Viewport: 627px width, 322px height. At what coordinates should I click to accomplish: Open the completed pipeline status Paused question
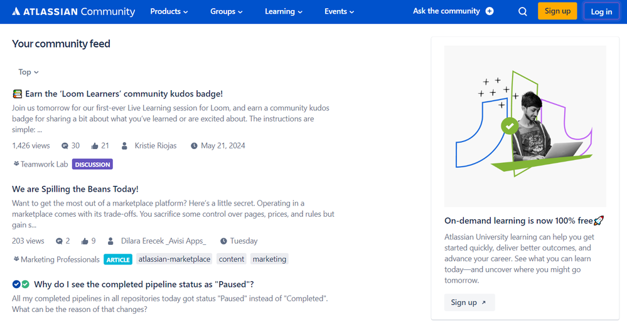(144, 284)
